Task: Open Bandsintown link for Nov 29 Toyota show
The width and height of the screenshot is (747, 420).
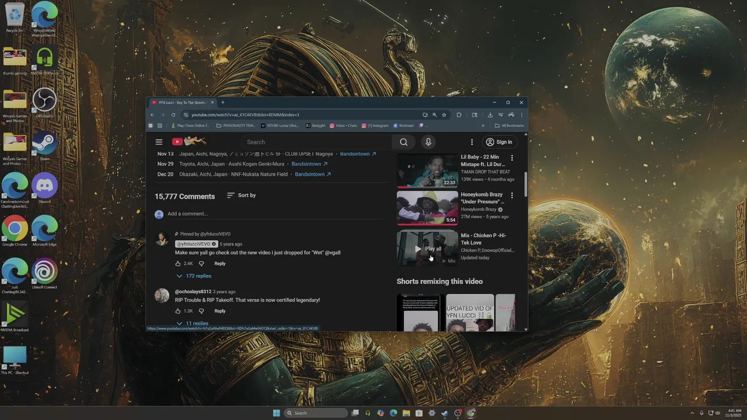Action: pos(309,164)
